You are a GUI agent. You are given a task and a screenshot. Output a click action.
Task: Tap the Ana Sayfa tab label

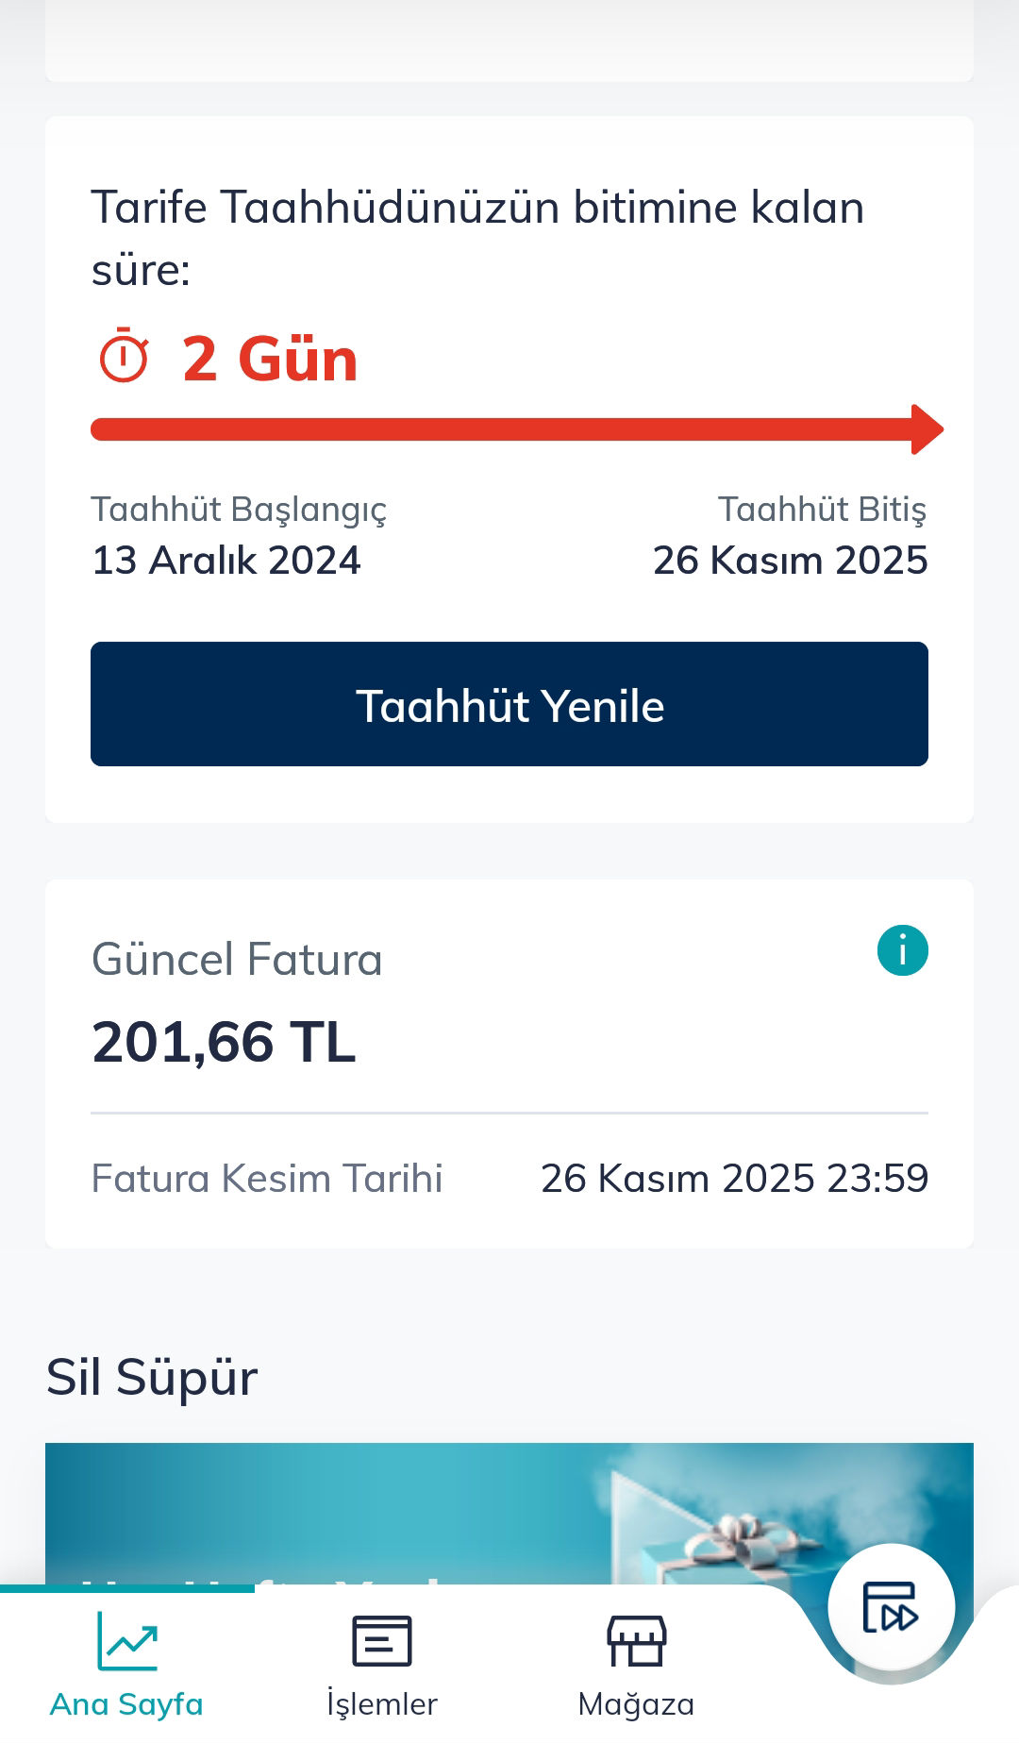pyautogui.click(x=126, y=1704)
